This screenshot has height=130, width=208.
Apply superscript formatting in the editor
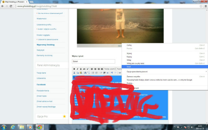tap(87, 69)
